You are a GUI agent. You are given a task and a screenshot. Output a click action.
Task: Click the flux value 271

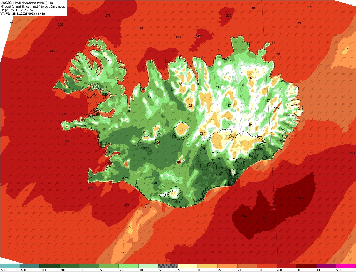pyautogui.click(x=64, y=114)
